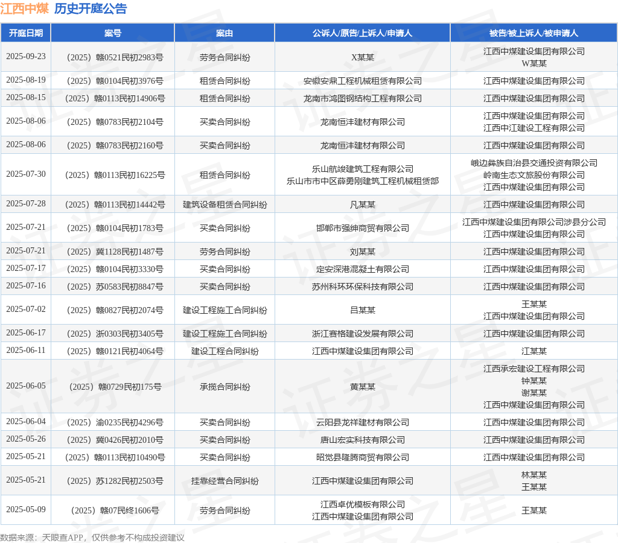Click the hearing date 2025-07-02
The width and height of the screenshot is (618, 543).
click(x=26, y=310)
